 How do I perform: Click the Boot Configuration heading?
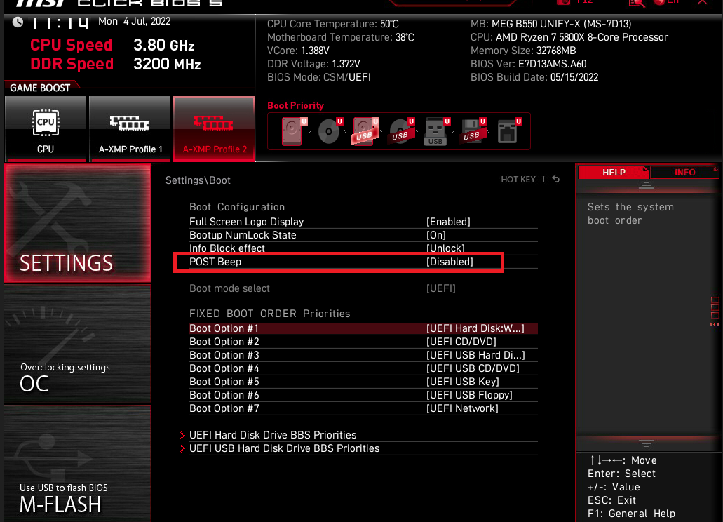coord(237,207)
